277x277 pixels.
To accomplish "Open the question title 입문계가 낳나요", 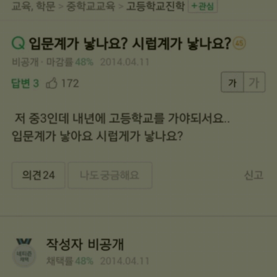I will (x=130, y=44).
